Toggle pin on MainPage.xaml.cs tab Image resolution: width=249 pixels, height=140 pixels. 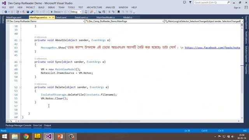tap(50, 17)
